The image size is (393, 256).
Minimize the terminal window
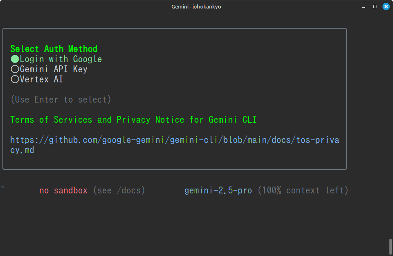(x=364, y=6)
